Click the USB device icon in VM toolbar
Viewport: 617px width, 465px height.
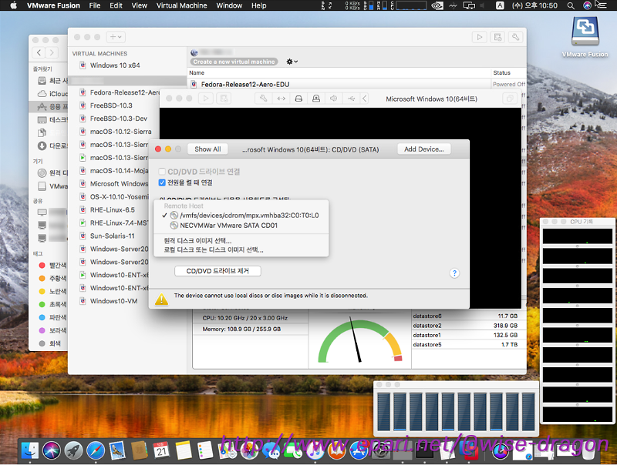pyautogui.click(x=351, y=99)
